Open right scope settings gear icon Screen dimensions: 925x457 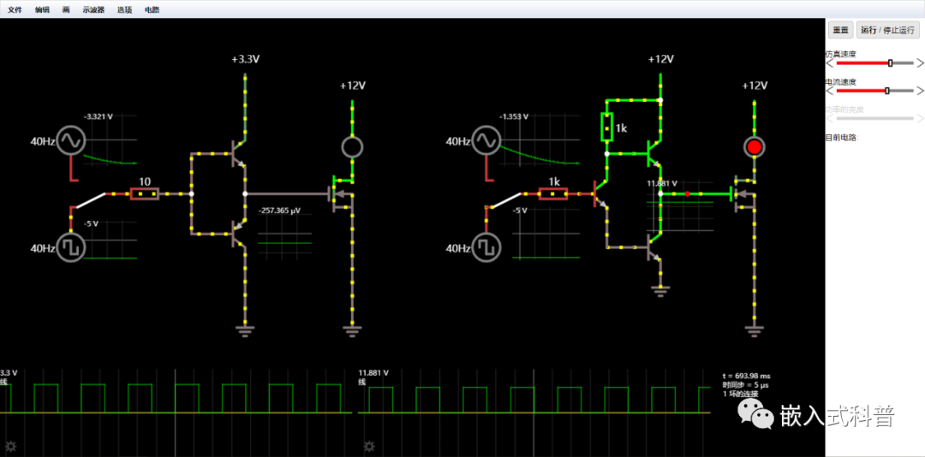370,447
